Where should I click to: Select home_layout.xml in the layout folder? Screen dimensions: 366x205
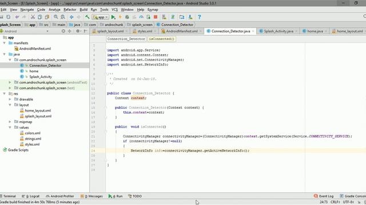tap(38, 110)
